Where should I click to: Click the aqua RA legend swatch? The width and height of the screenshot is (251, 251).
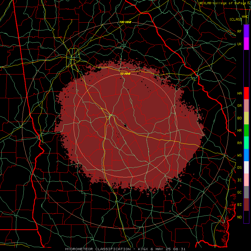pyautogui.click(x=246, y=143)
